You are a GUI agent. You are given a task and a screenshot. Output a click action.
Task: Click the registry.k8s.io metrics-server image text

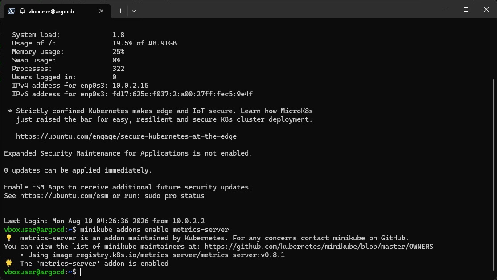click(x=181, y=255)
